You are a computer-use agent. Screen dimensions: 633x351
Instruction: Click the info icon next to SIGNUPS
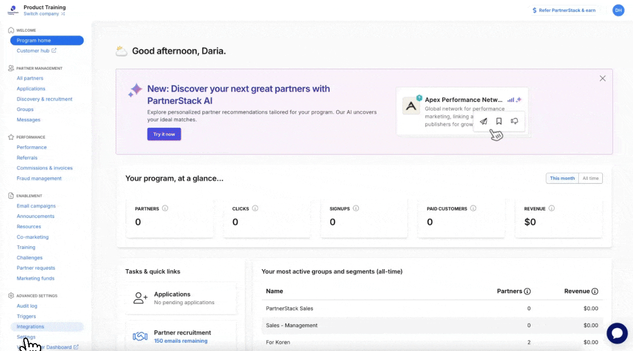pos(356,208)
